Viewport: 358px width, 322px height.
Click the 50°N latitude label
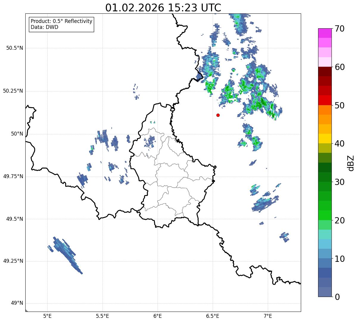point(17,134)
